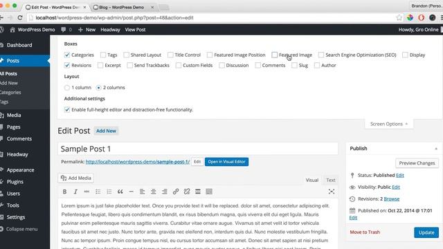Insert numbered list
This screenshot has width=443, height=249.
pos(109,192)
